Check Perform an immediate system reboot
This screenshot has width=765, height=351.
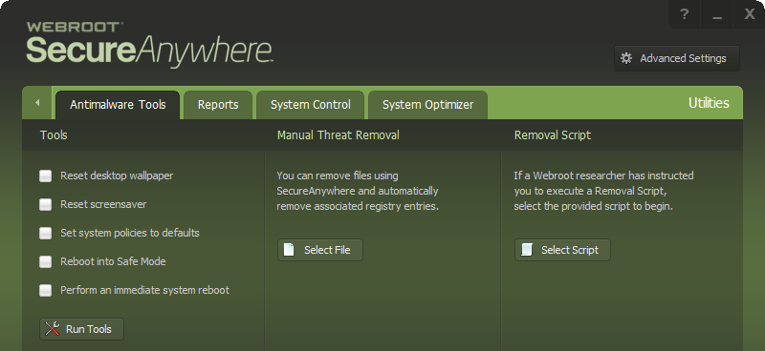click(45, 291)
